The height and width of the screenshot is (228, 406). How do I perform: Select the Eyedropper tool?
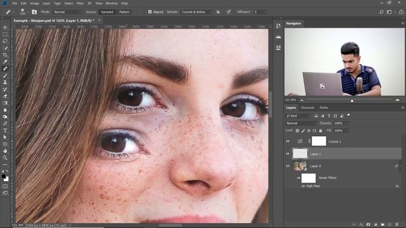coord(5,62)
